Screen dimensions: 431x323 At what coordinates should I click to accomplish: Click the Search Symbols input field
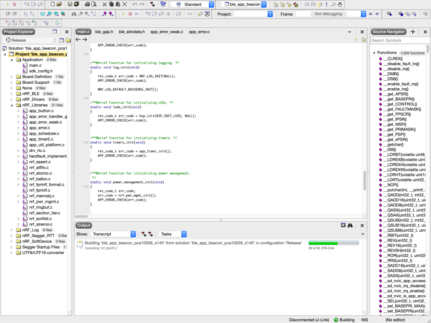400,40
